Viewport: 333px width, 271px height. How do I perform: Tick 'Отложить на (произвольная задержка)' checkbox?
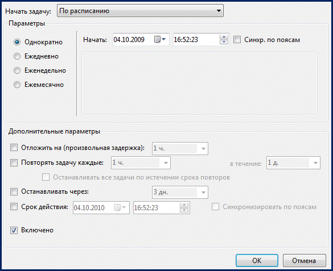pyautogui.click(x=14, y=148)
